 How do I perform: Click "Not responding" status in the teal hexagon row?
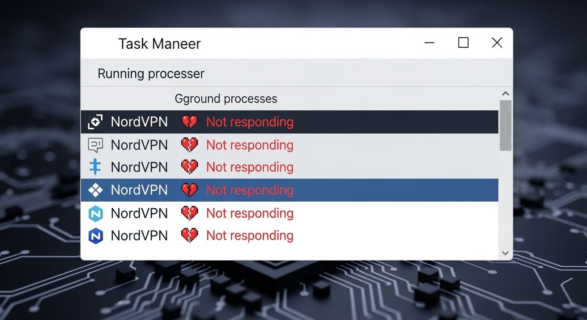coord(250,213)
